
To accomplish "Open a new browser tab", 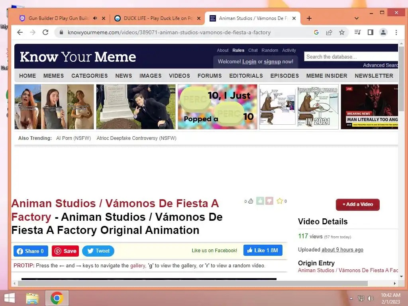I will pyautogui.click(x=309, y=18).
